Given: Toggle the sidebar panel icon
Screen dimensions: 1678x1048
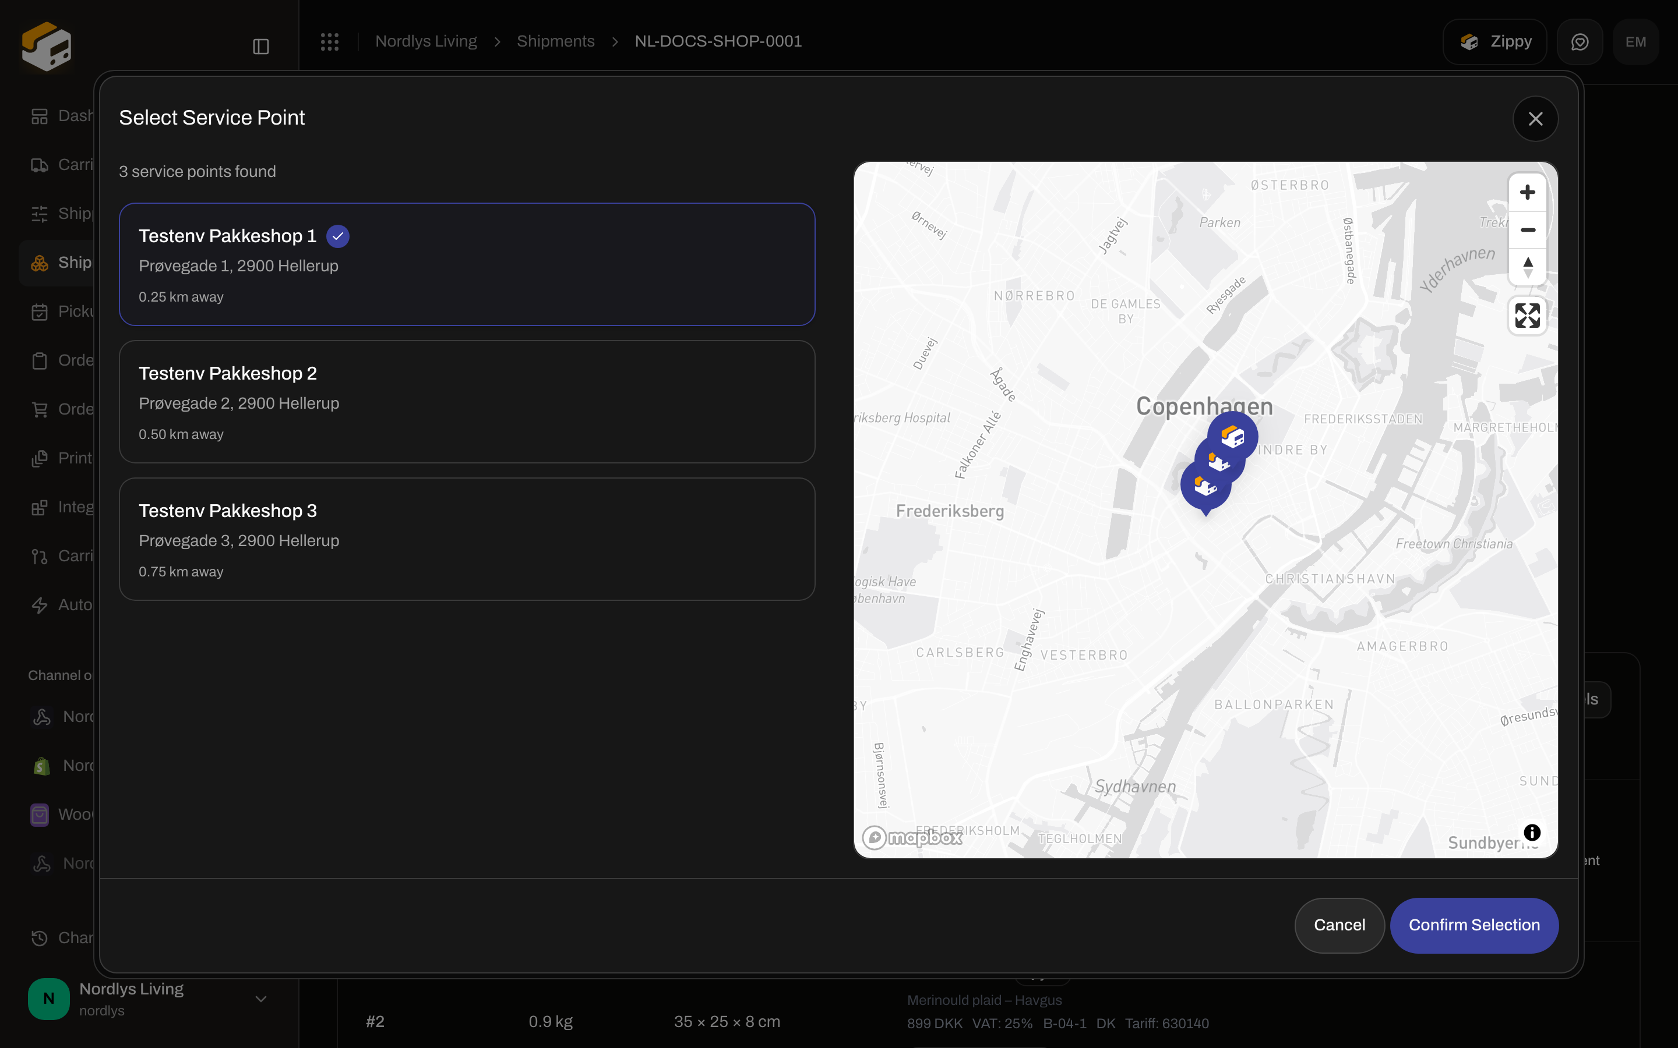Looking at the screenshot, I should point(260,47).
